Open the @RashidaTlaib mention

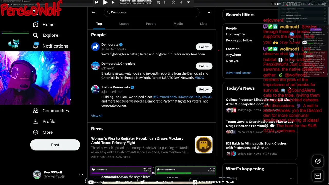(189, 97)
